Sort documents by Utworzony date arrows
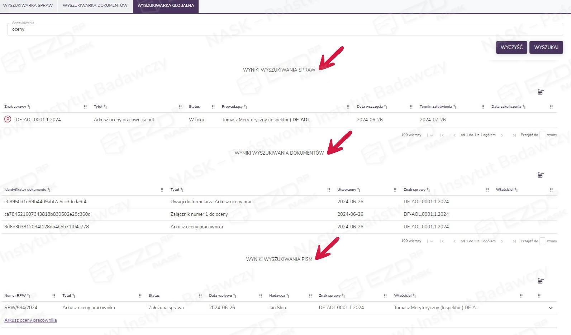This screenshot has height=335, width=571. click(359, 190)
